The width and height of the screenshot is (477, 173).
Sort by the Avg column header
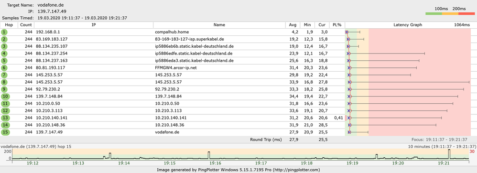click(293, 25)
